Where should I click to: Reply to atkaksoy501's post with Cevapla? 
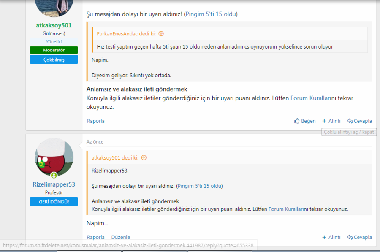pyautogui.click(x=359, y=121)
